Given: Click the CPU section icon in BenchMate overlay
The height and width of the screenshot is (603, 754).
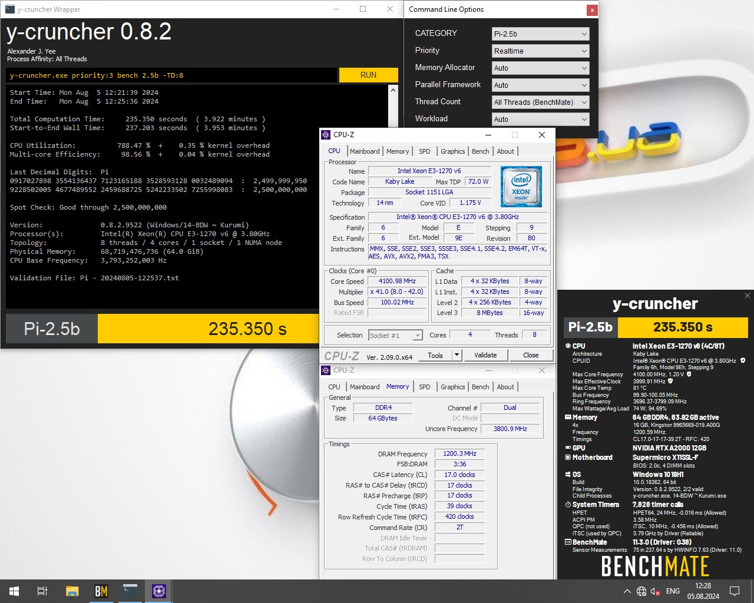Looking at the screenshot, I should 568,346.
